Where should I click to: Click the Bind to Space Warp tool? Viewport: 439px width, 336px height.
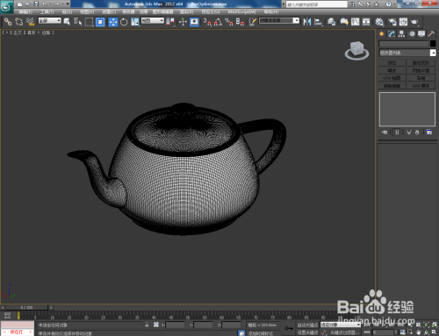(x=31, y=22)
